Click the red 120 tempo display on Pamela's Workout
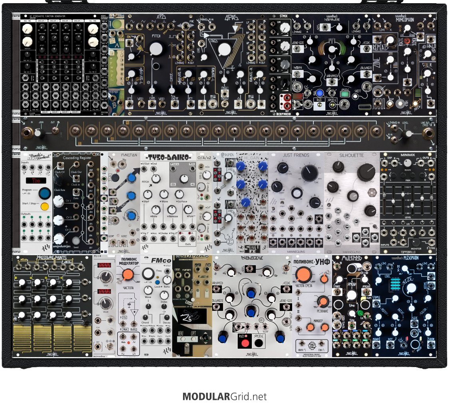Screen dimensions: 450x405 [36, 181]
